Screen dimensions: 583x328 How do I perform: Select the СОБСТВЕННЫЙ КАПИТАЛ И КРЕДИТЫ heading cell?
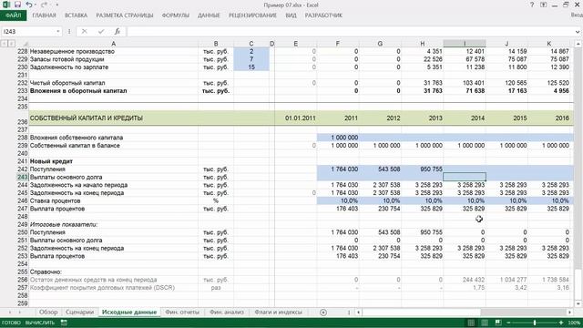(113, 118)
